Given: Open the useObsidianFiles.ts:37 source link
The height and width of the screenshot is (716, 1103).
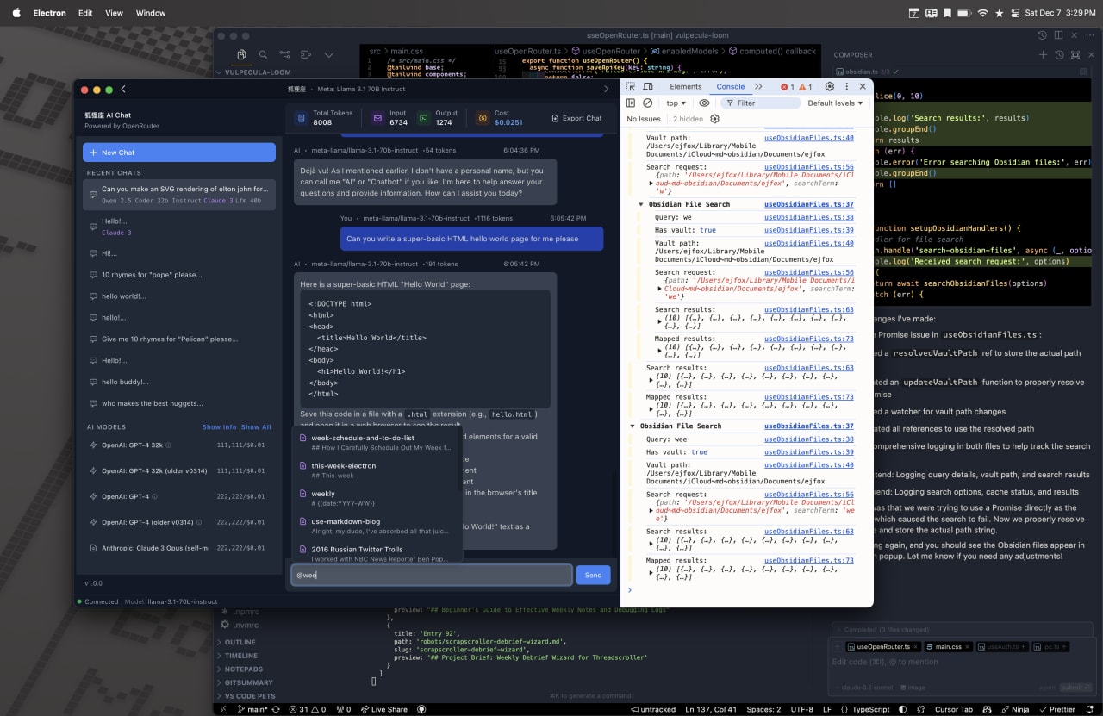Looking at the screenshot, I should point(808,204).
